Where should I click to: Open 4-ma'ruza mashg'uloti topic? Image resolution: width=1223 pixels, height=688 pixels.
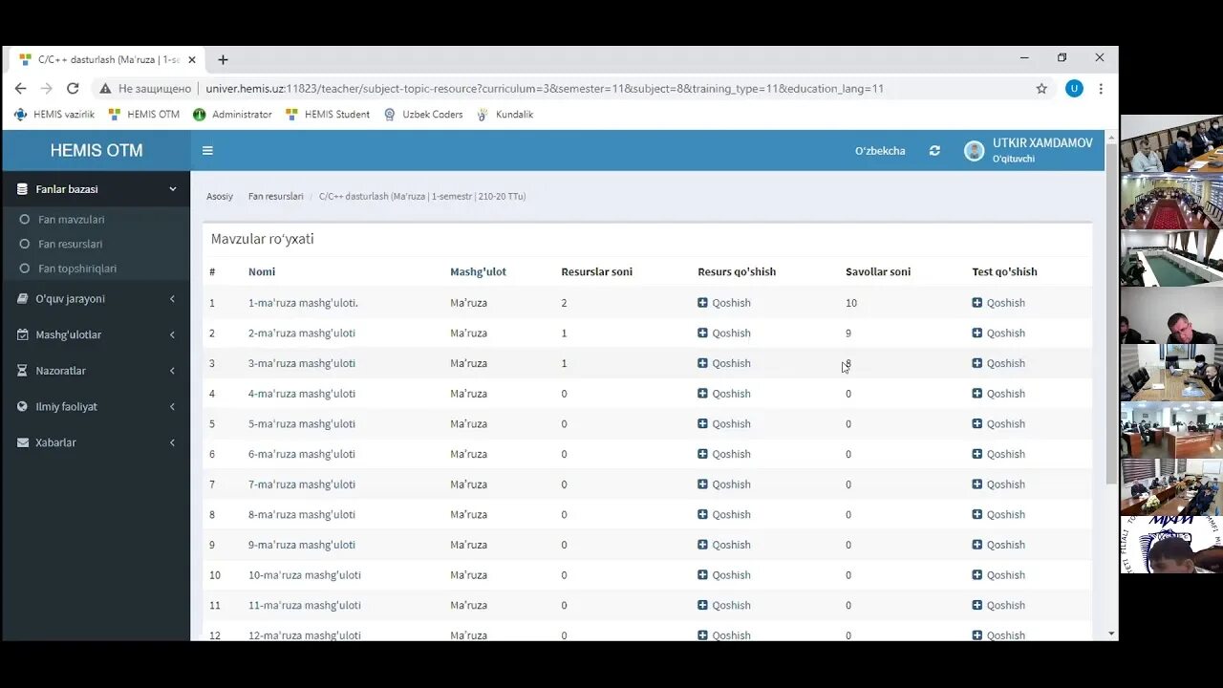coord(302,394)
